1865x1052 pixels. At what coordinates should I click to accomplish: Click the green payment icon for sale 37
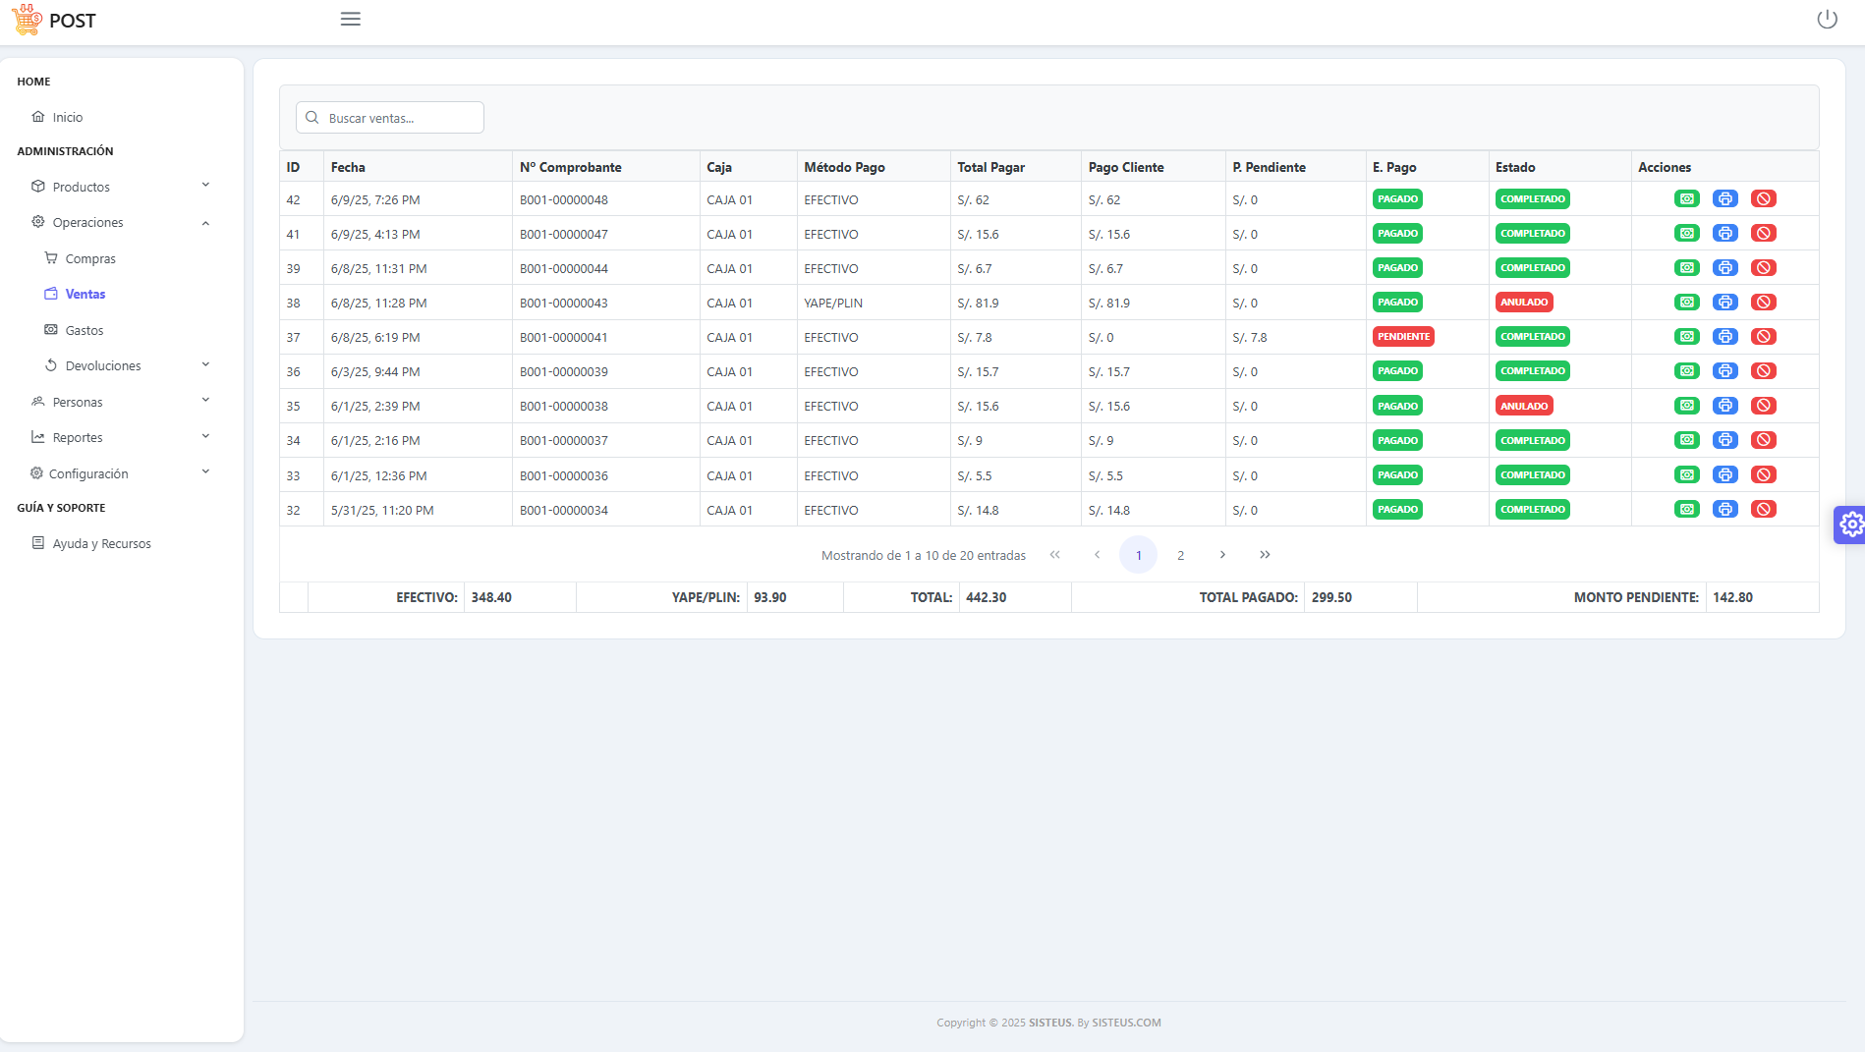1686,337
